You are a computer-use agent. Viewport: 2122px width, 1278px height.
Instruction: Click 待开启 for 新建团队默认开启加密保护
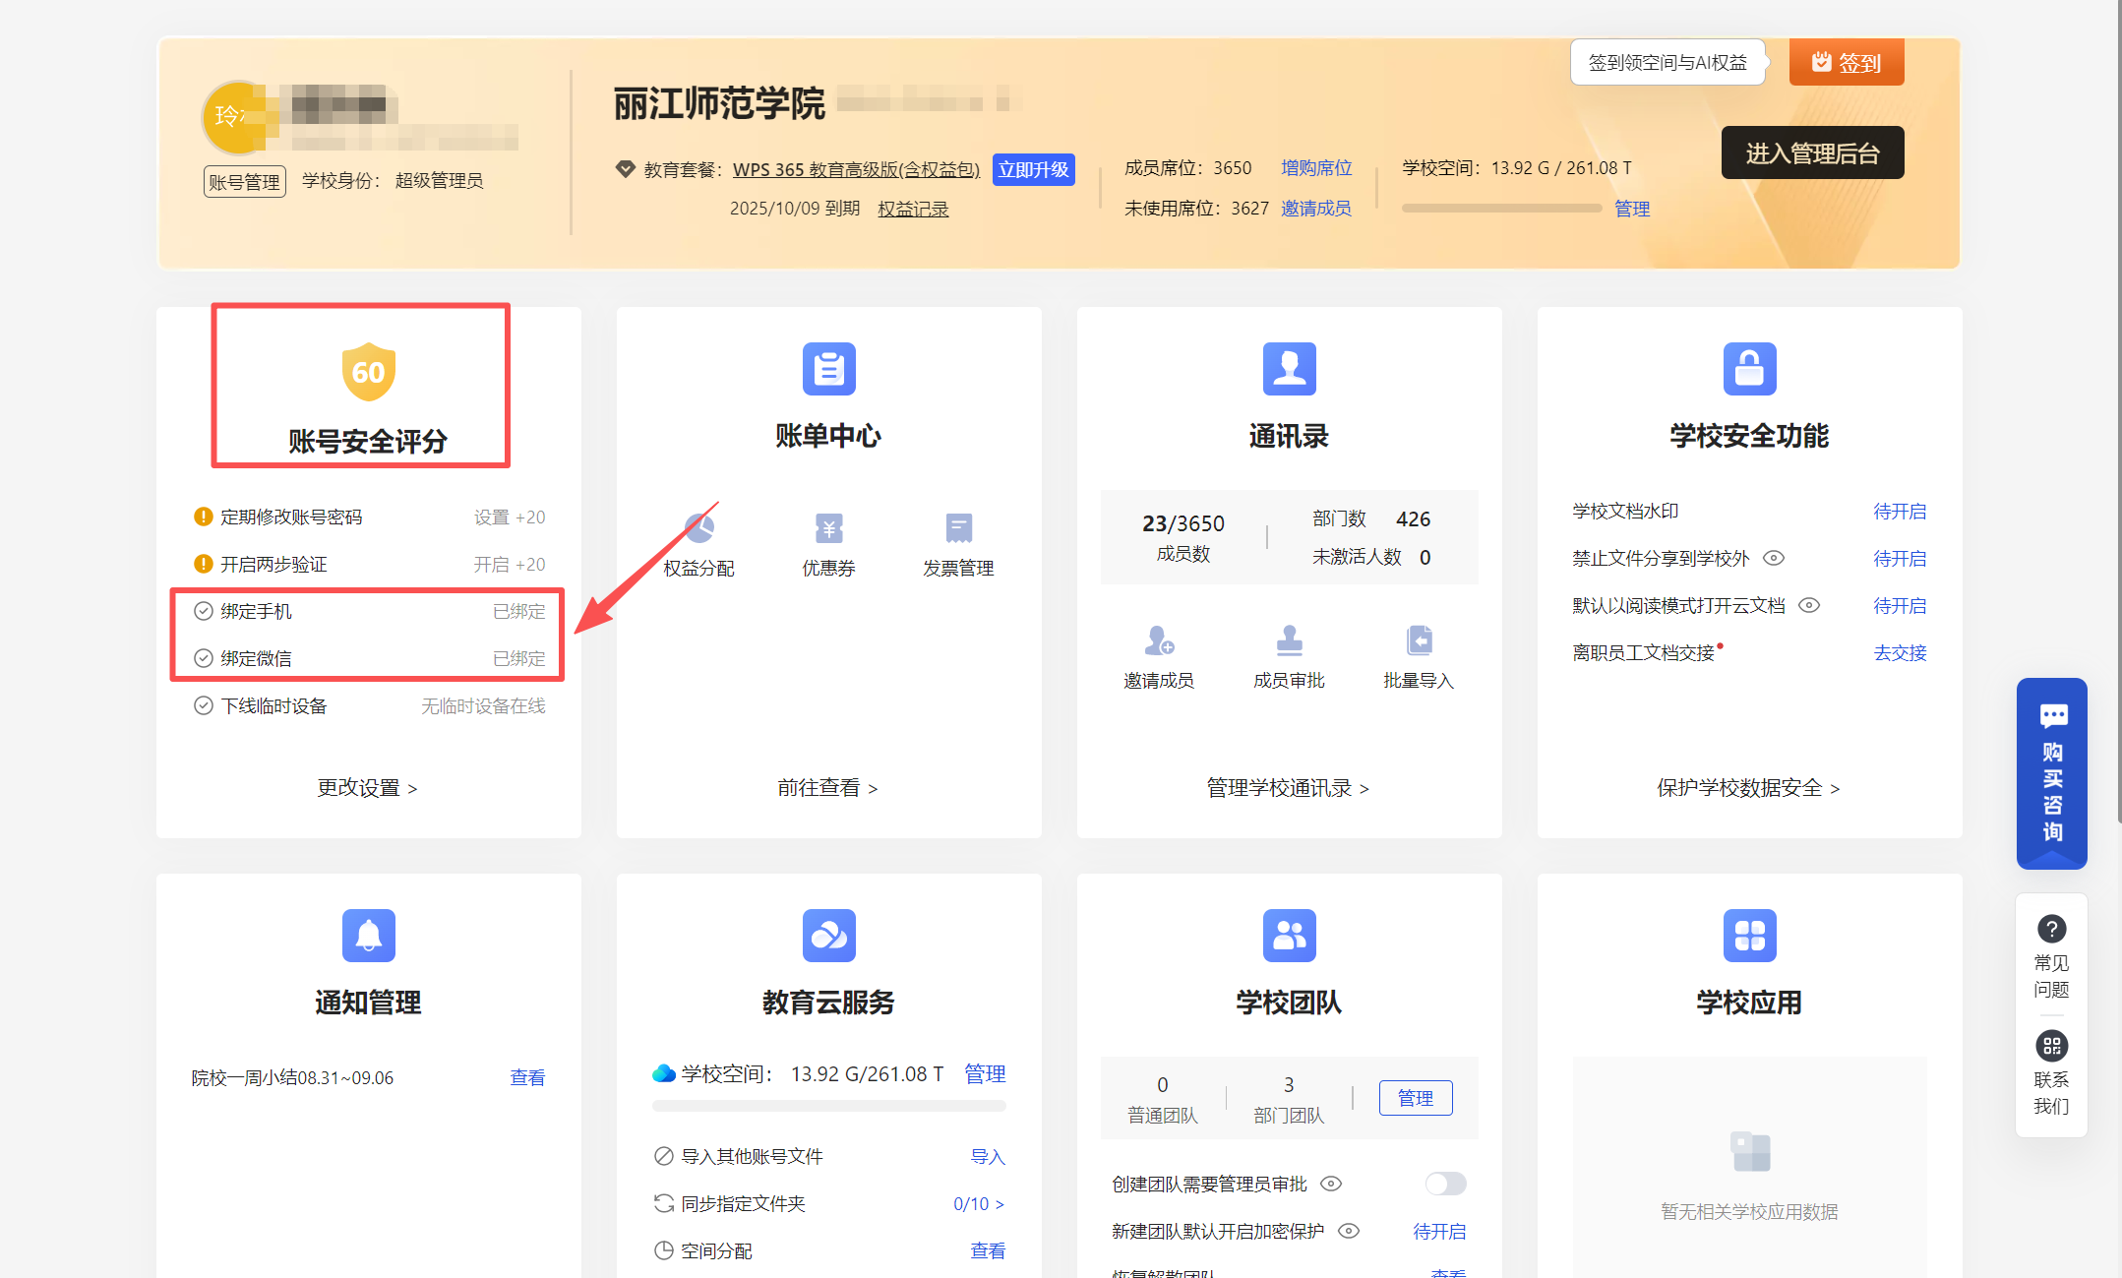(1439, 1231)
